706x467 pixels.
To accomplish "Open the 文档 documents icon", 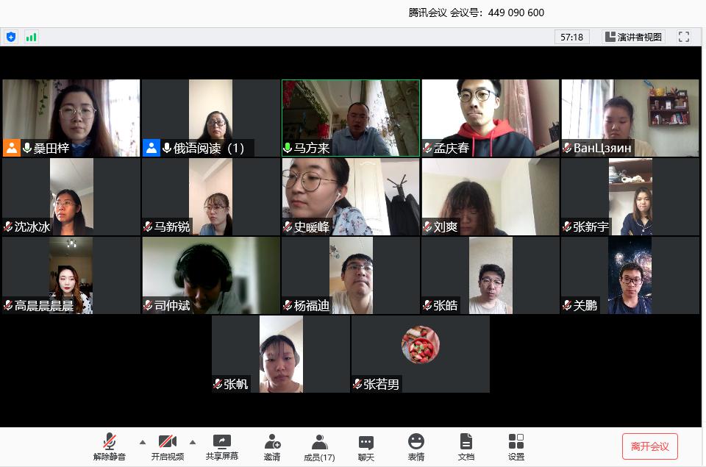I will [466, 446].
